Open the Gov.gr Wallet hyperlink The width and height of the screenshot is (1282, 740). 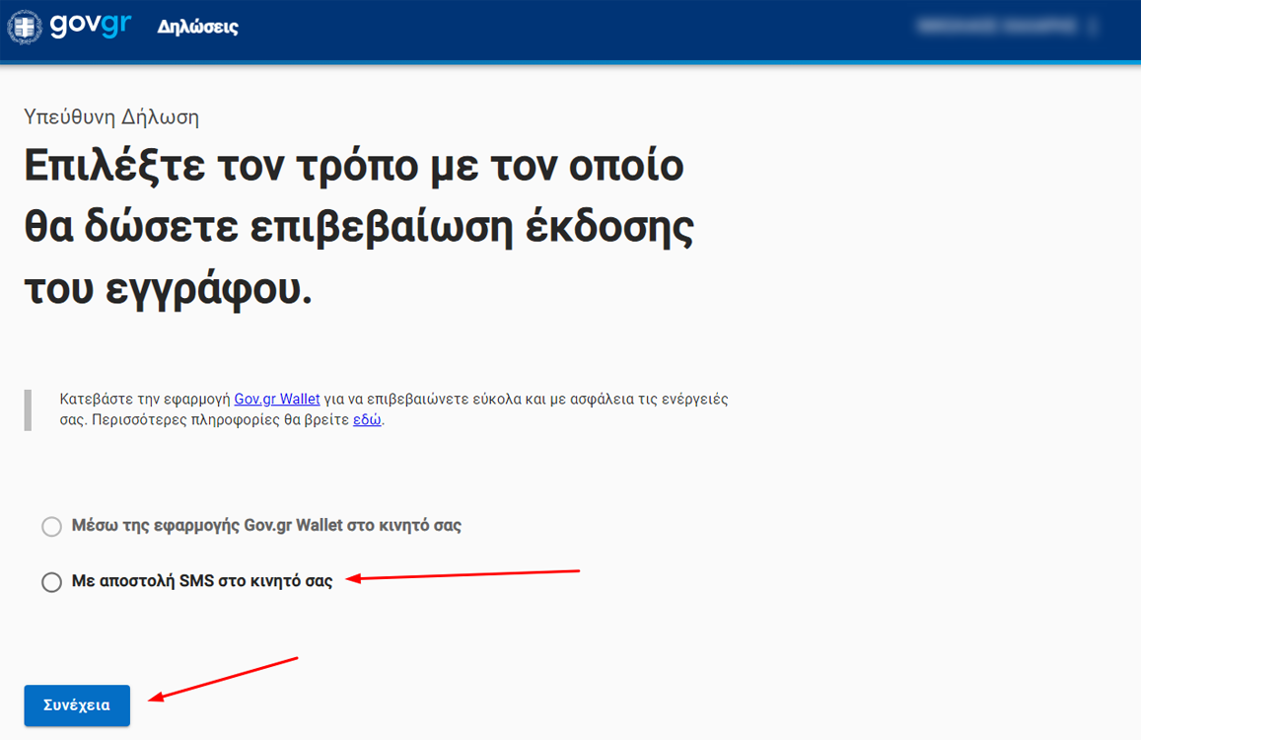pos(276,400)
